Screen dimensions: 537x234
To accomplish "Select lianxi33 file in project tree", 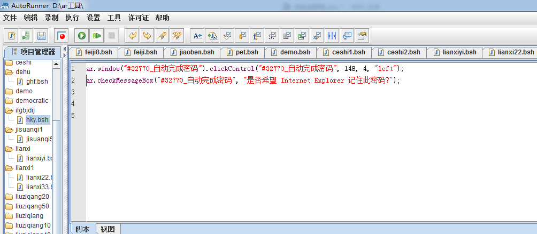I will (x=39, y=187).
